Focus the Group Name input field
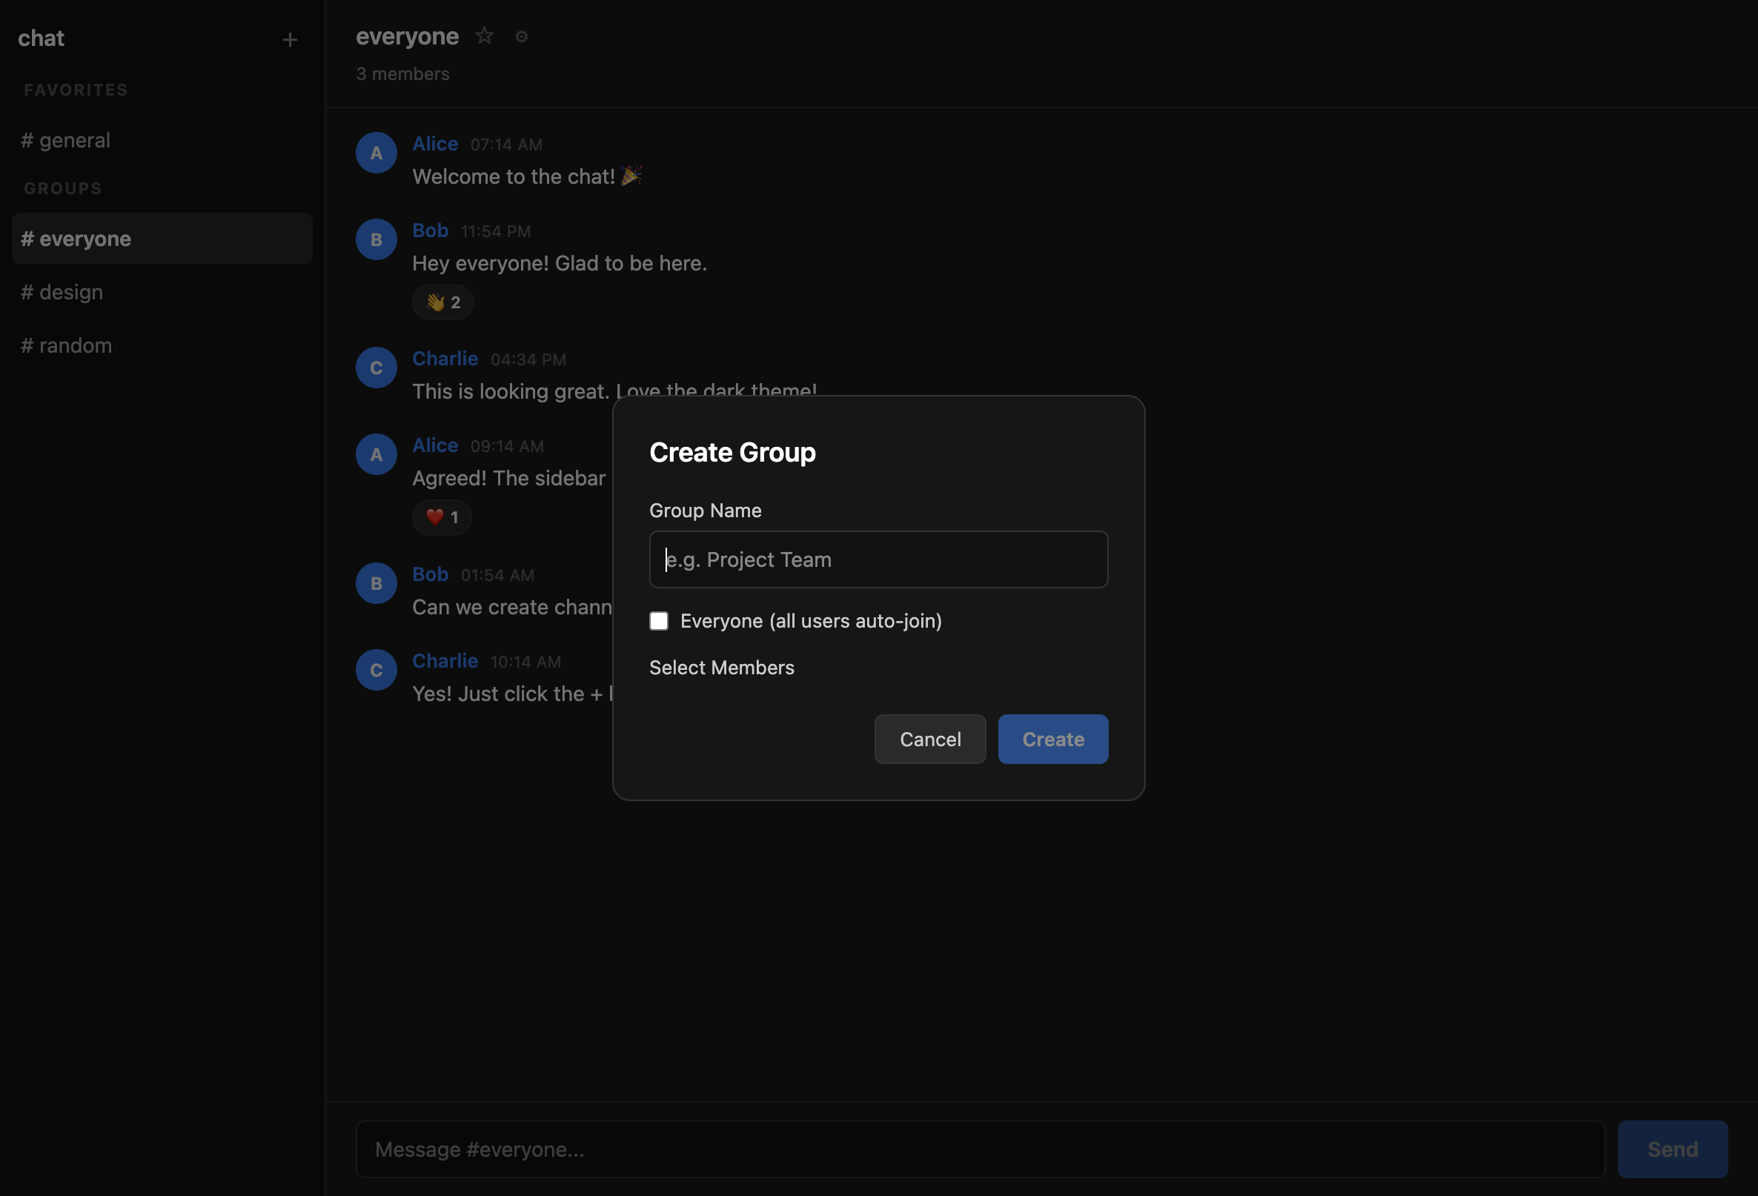This screenshot has height=1196, width=1758. (878, 559)
